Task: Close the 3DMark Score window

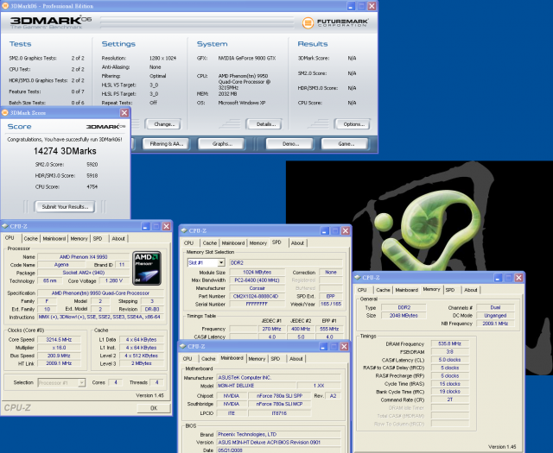Action: (x=124, y=113)
